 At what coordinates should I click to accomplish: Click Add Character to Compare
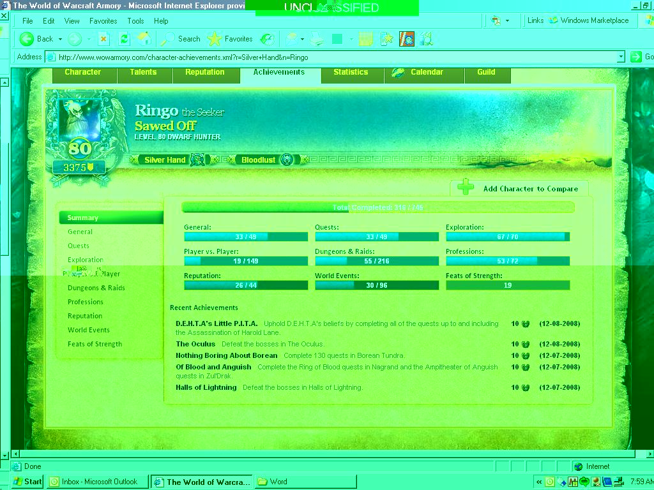pyautogui.click(x=531, y=189)
